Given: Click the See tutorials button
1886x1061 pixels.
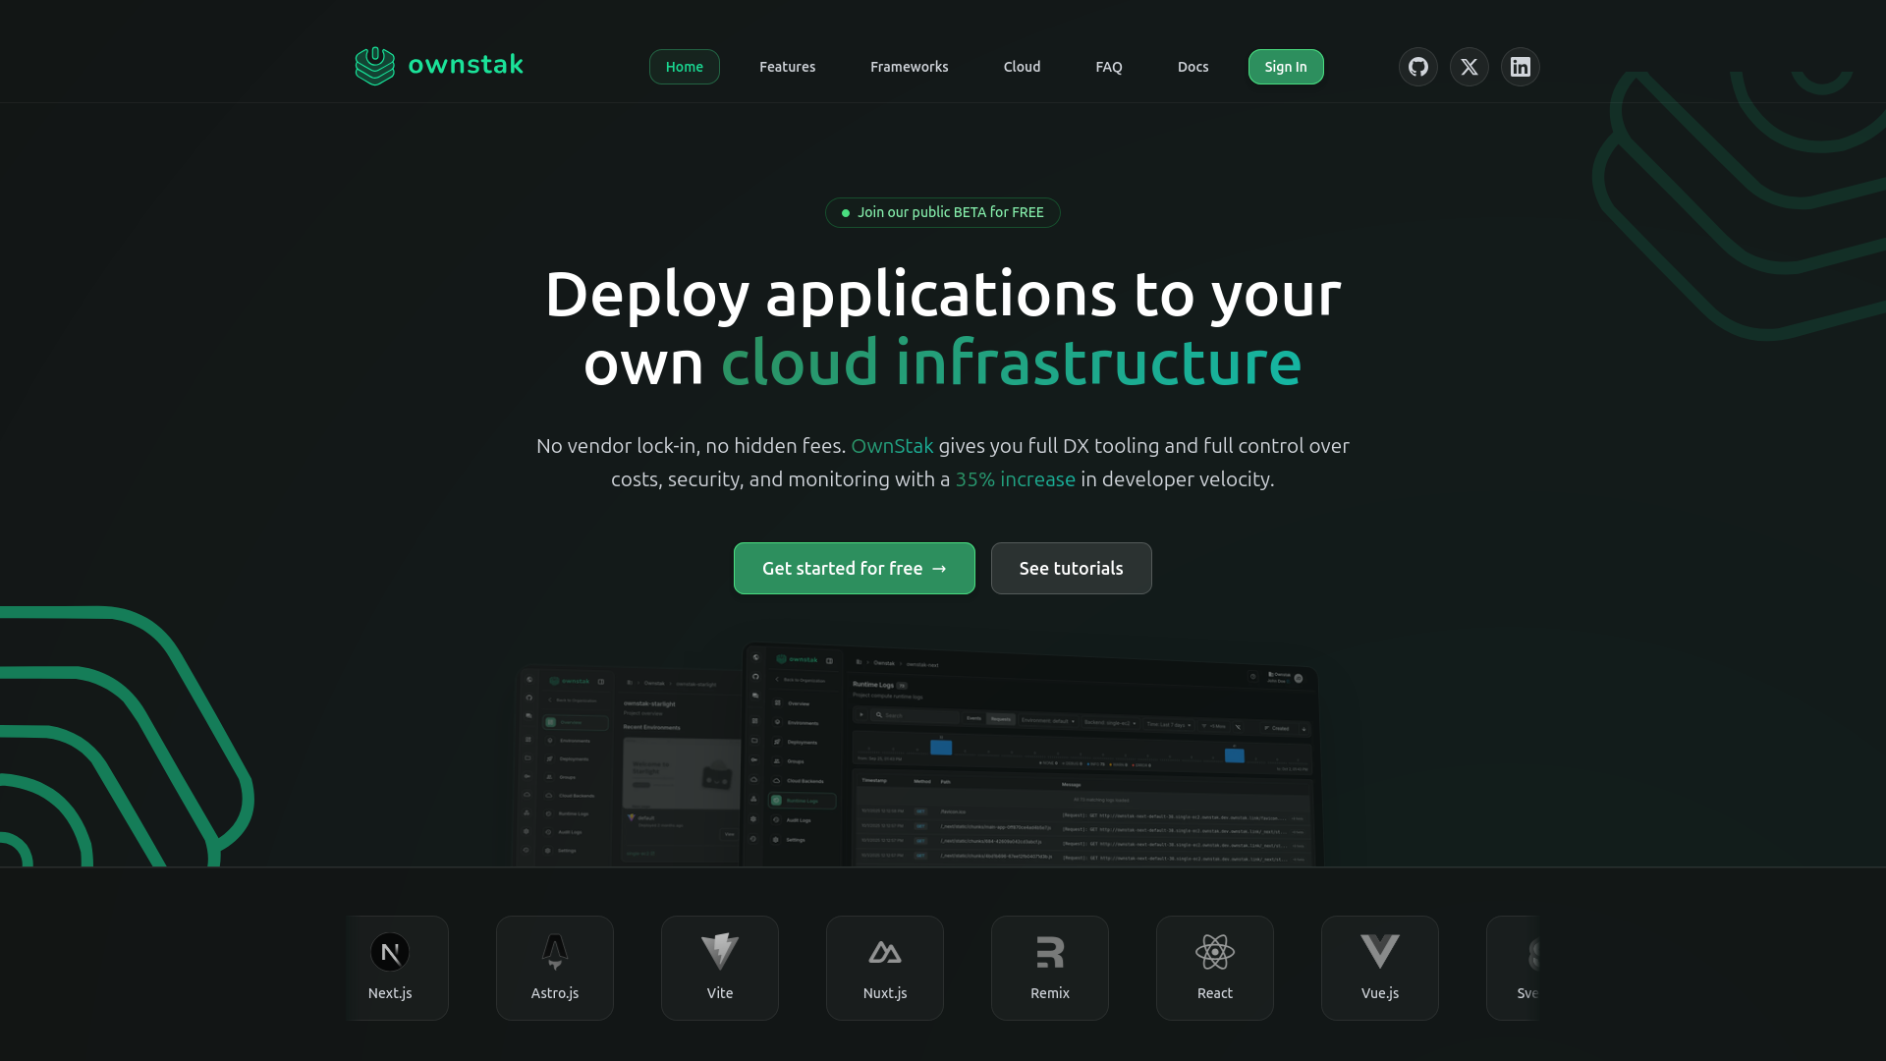Looking at the screenshot, I should point(1071,568).
